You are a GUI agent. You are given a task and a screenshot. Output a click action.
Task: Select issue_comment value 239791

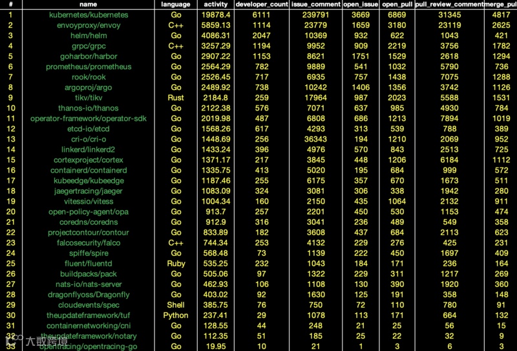(315, 15)
